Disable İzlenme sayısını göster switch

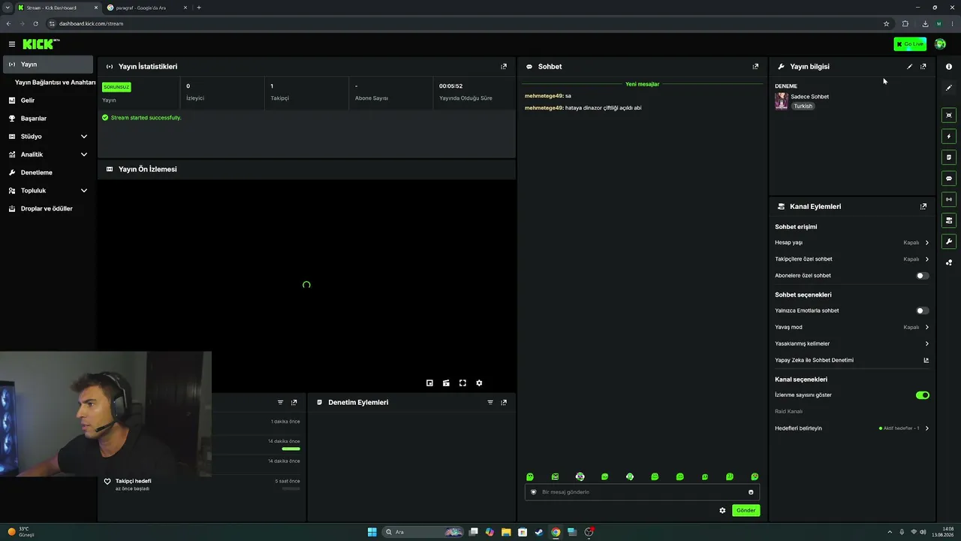tap(923, 395)
